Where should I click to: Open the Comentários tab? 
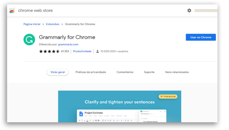(x=125, y=72)
